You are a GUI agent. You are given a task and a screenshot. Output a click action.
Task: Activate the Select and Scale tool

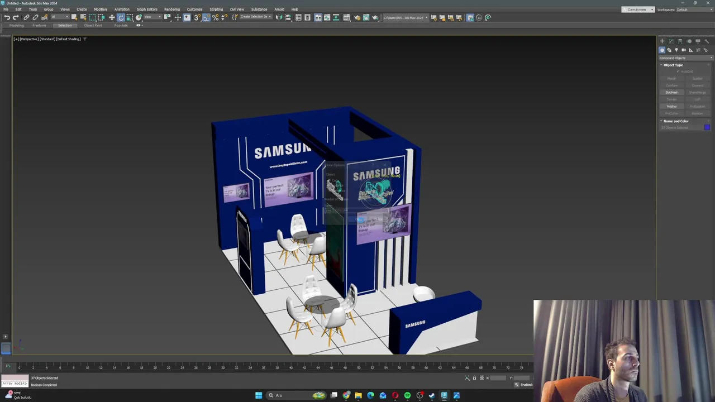coord(130,17)
